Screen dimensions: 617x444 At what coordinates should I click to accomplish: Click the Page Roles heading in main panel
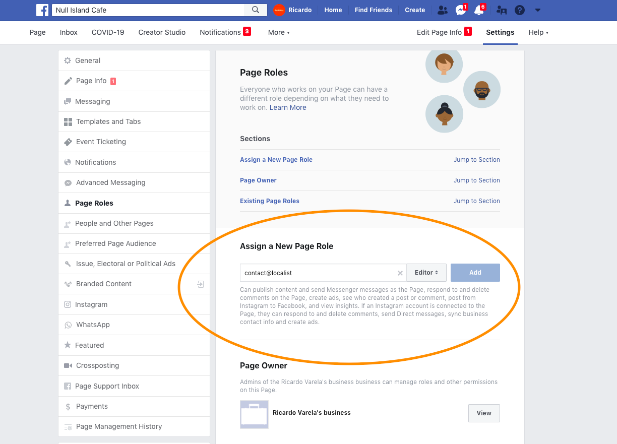(264, 73)
